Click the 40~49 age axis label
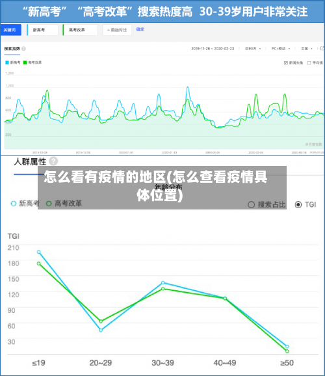Viewport: 325px width, 376px height. pos(225,363)
